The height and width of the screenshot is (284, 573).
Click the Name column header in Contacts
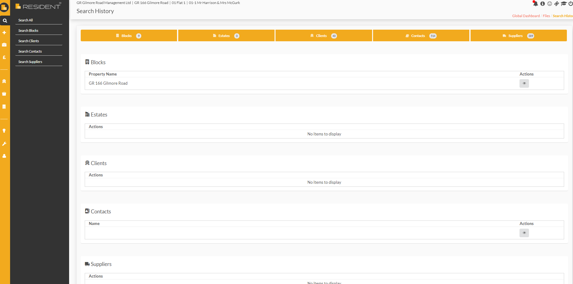(x=94, y=223)
